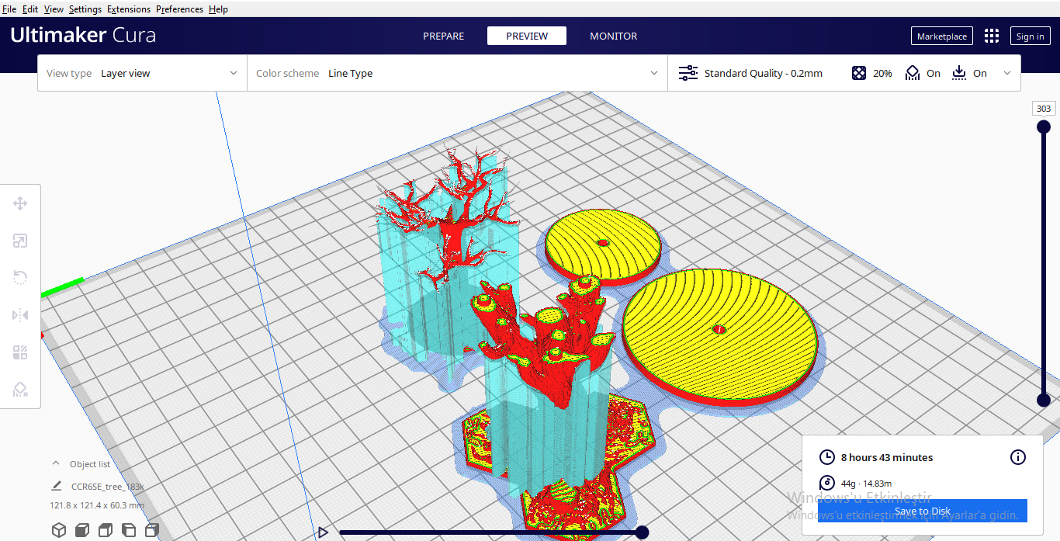Click the infill density icon
This screenshot has width=1060, height=541.
pos(859,72)
